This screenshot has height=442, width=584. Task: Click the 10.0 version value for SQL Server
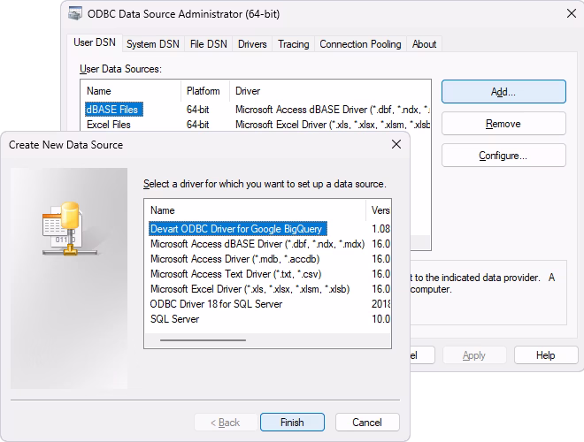[380, 319]
